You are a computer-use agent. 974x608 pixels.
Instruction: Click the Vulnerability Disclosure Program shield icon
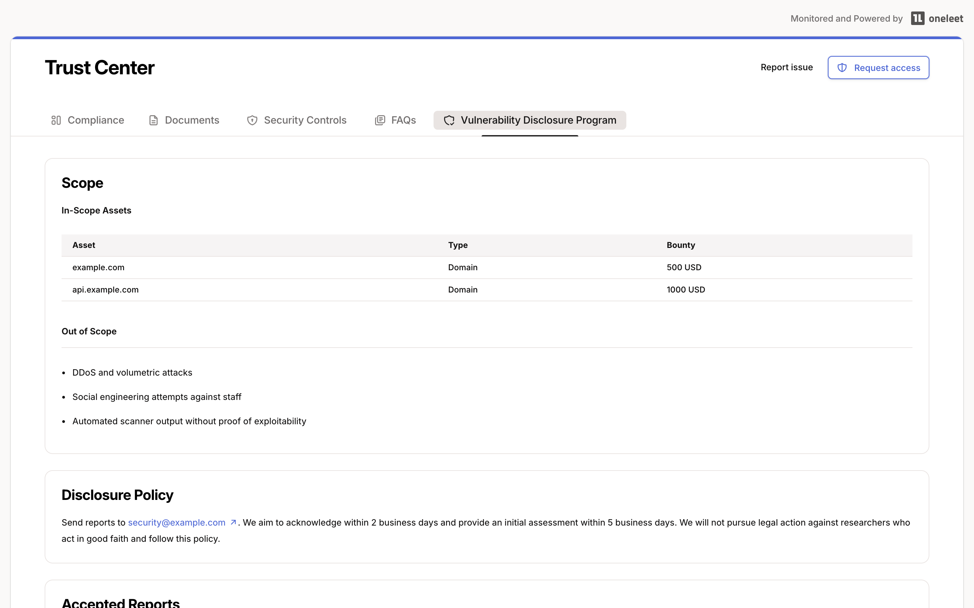coord(449,120)
